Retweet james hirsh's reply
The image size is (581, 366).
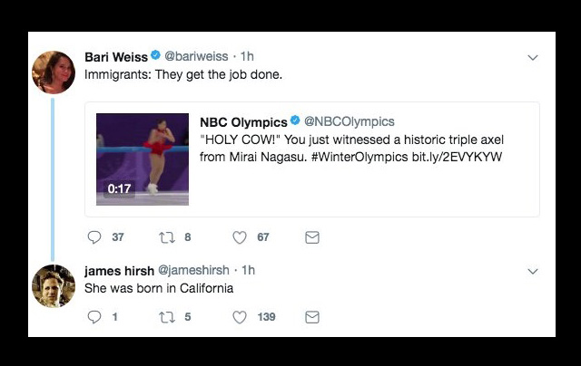point(167,317)
